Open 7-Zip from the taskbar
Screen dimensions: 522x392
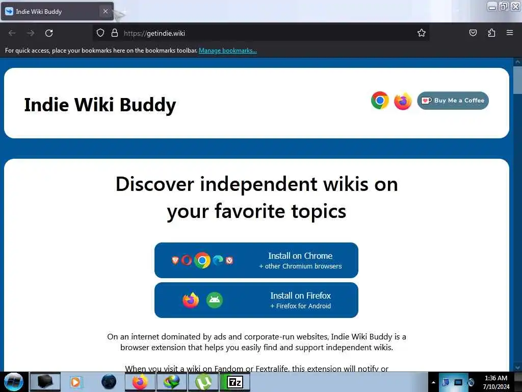click(235, 382)
